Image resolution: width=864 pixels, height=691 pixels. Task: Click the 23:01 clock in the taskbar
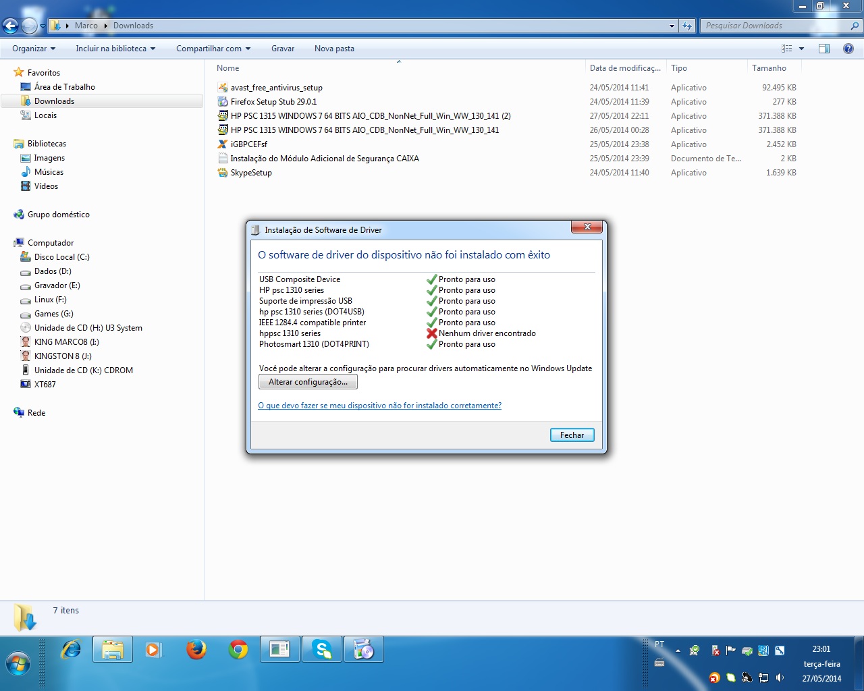click(x=821, y=649)
